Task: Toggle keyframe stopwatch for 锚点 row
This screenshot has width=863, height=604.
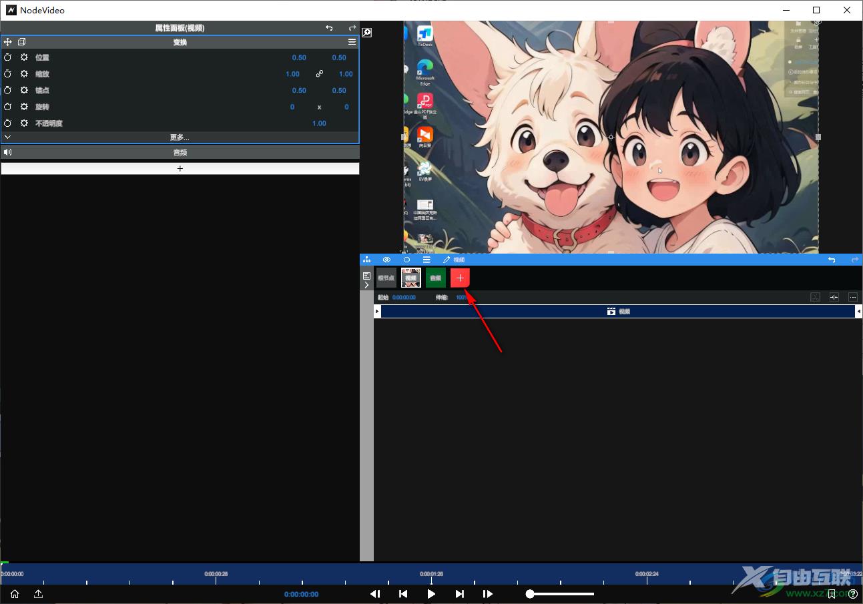Action: (8, 90)
